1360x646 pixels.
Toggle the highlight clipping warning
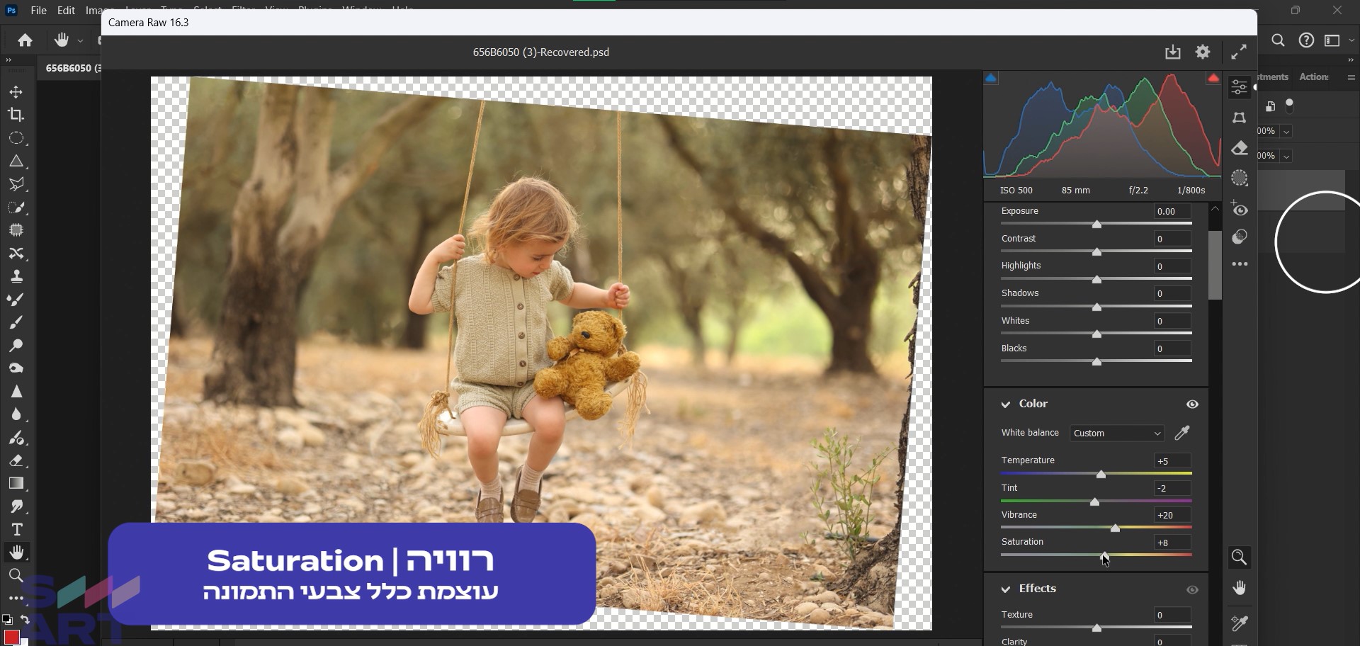tap(1213, 78)
